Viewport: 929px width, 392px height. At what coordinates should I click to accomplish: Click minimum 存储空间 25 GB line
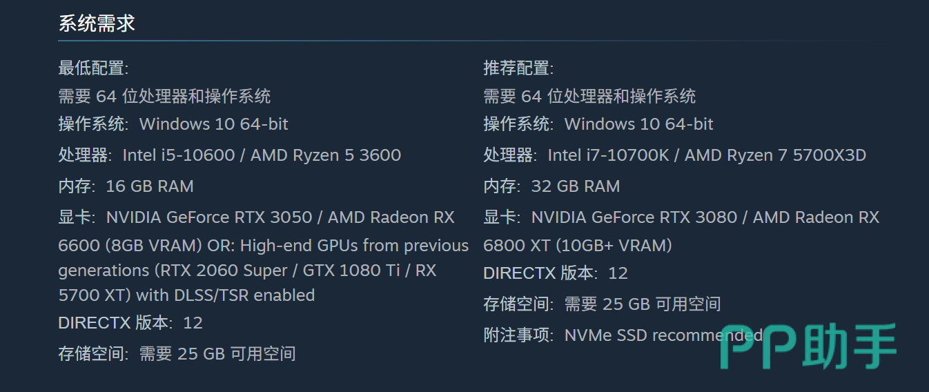[177, 354]
